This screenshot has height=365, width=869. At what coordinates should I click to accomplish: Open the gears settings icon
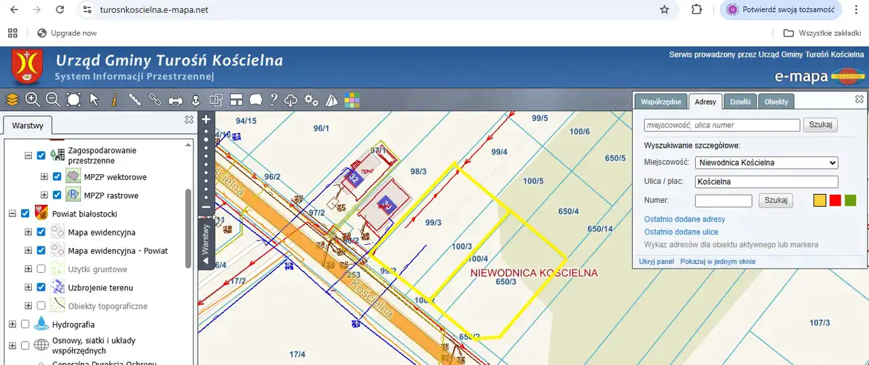pyautogui.click(x=311, y=100)
